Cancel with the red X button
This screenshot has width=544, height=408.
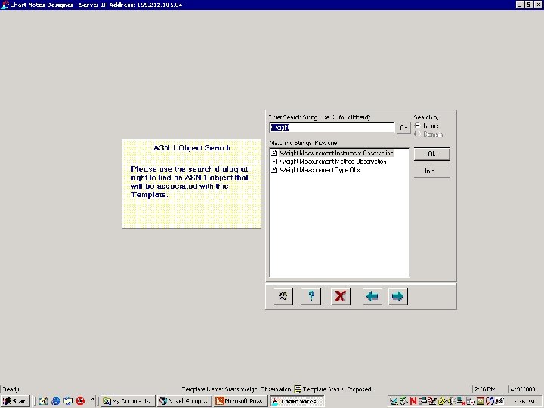(x=340, y=297)
